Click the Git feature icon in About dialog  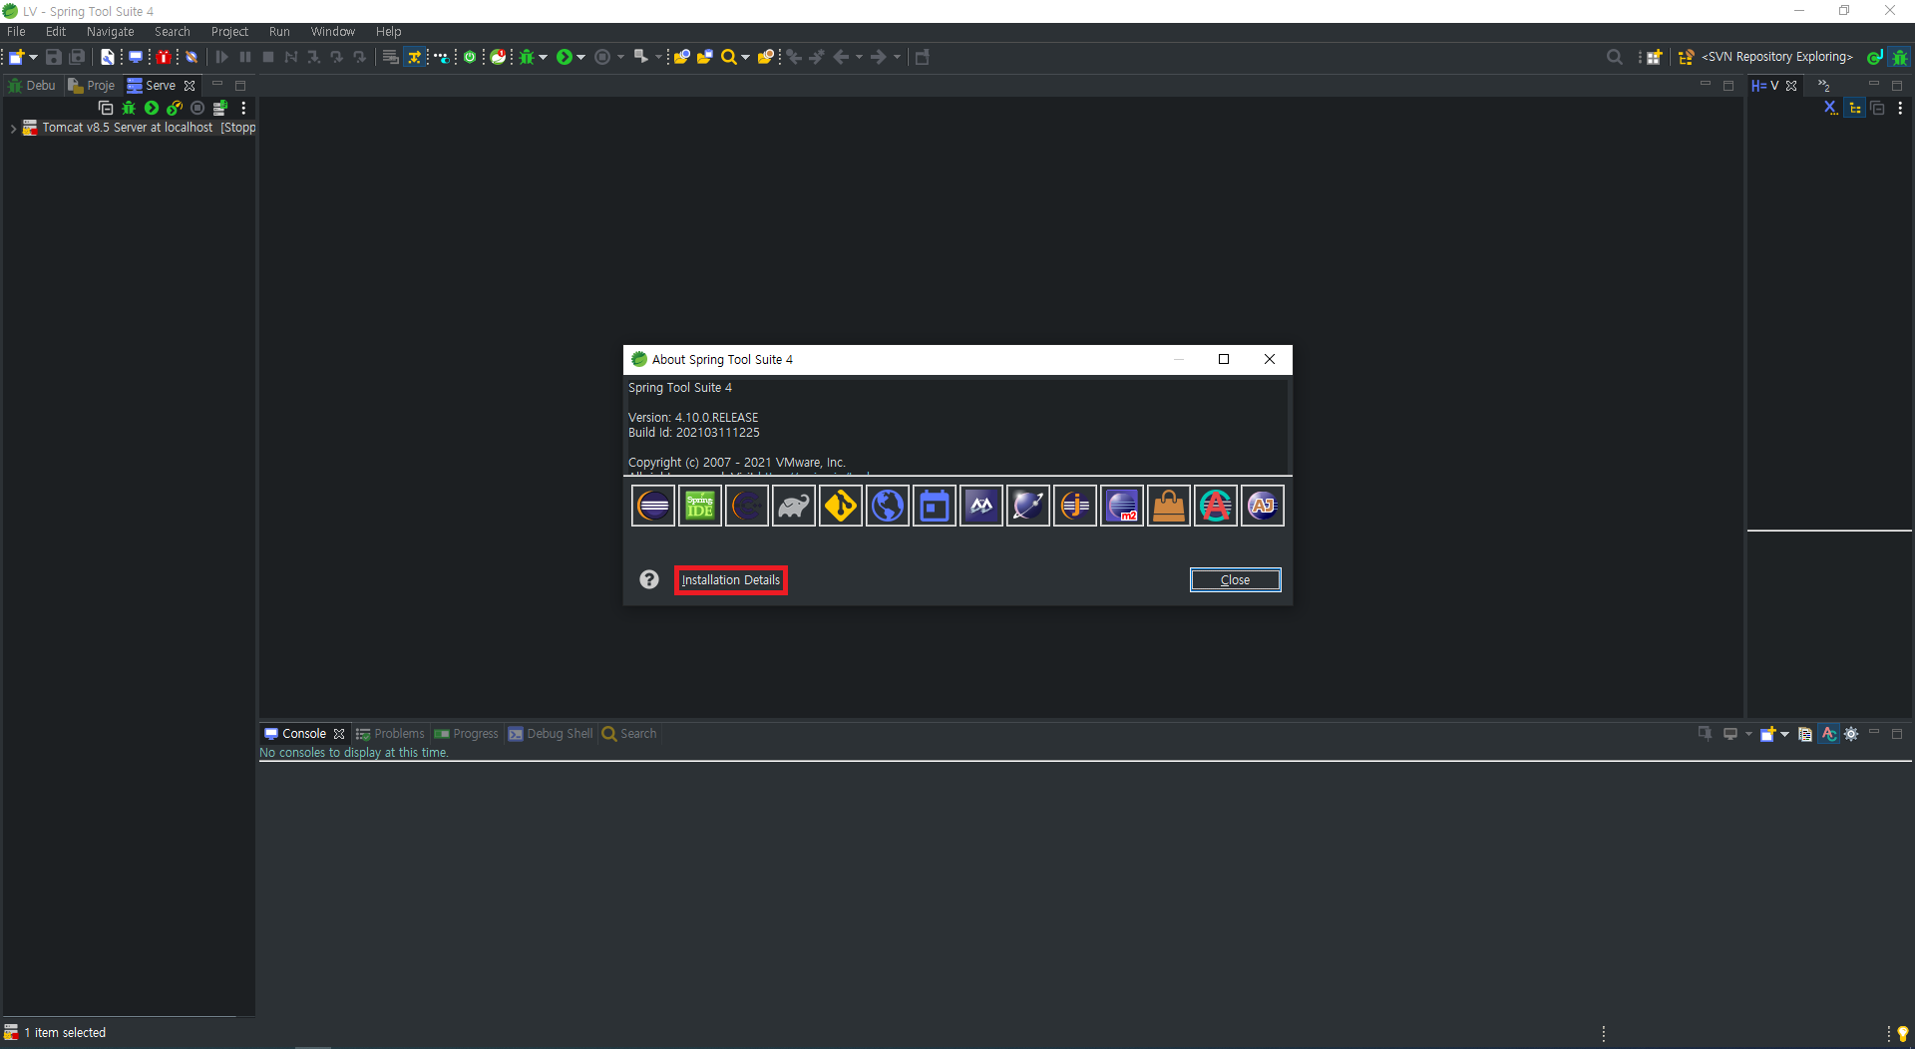click(841, 506)
